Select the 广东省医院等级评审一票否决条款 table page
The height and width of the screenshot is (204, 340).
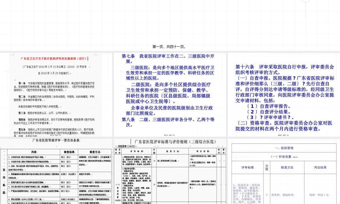point(56,141)
